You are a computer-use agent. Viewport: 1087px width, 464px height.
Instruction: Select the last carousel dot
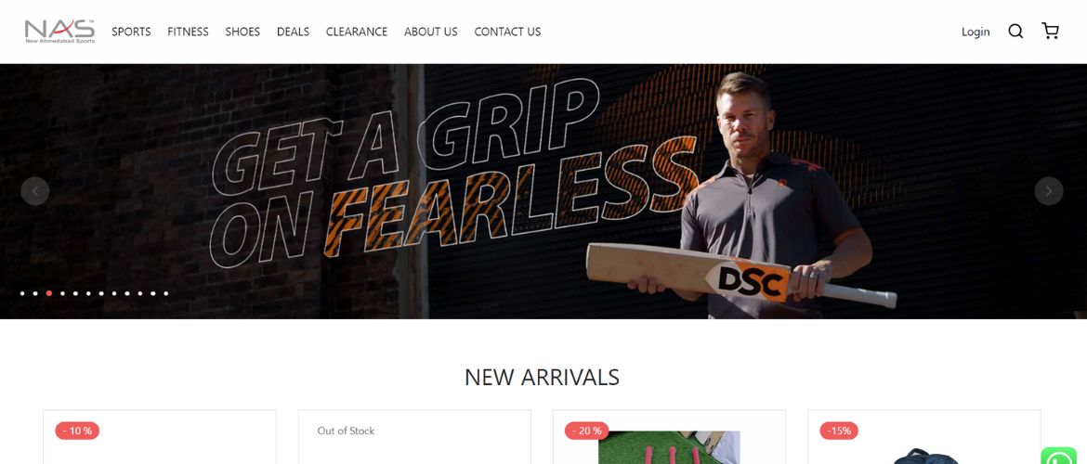pos(165,293)
